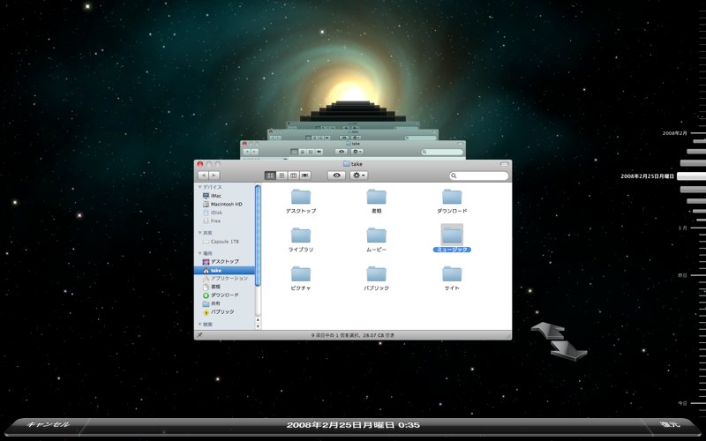Jump to the 今日 timeline marker

tap(682, 403)
